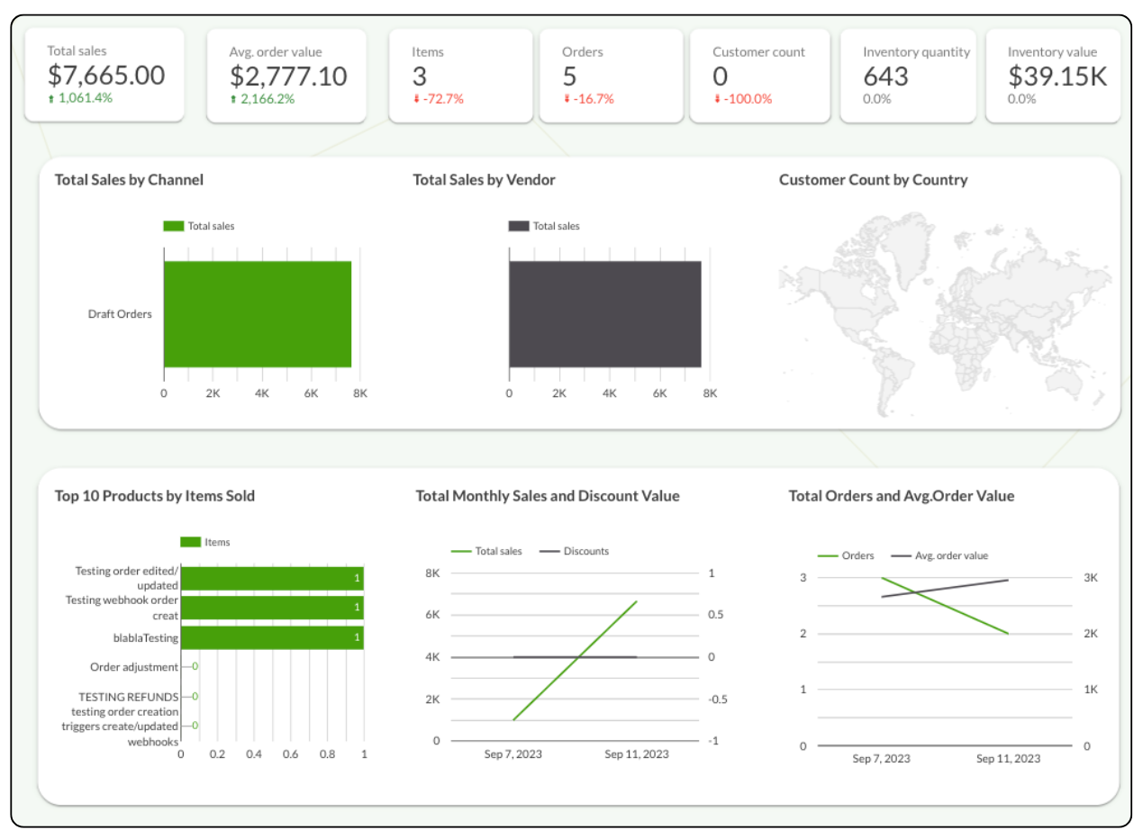This screenshot has width=1143, height=839.
Task: Select the Total sales scorecard
Action: [x=104, y=75]
